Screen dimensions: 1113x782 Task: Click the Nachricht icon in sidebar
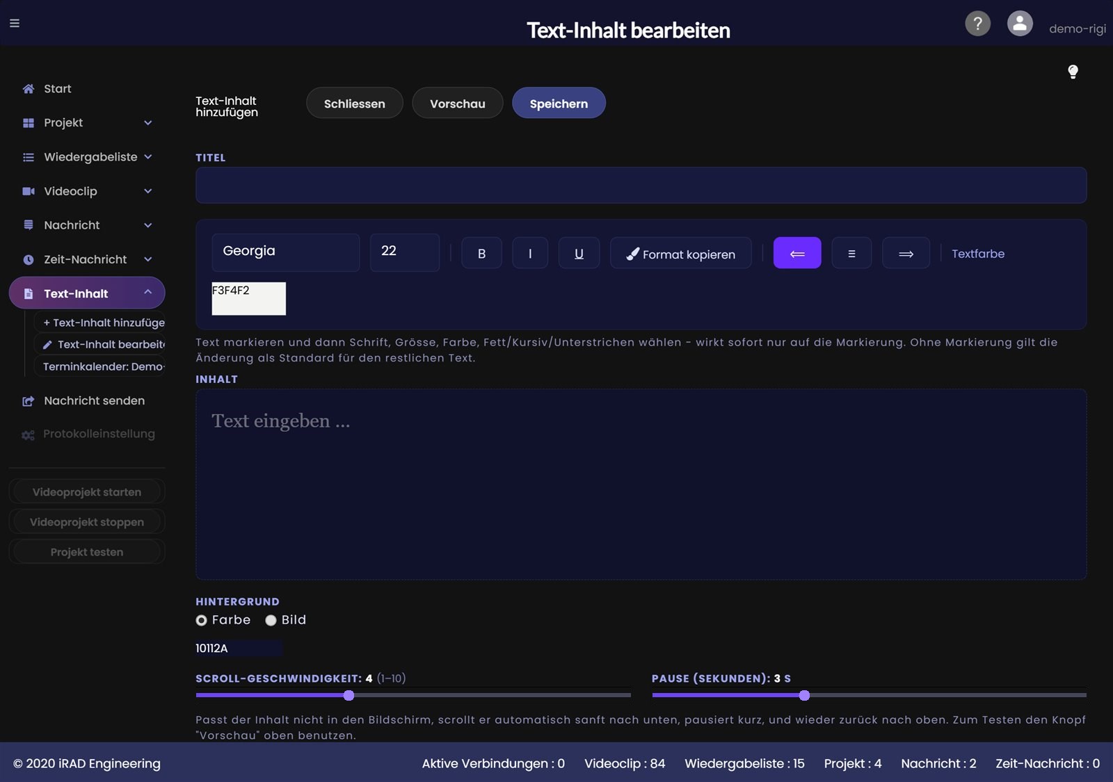pyautogui.click(x=29, y=225)
